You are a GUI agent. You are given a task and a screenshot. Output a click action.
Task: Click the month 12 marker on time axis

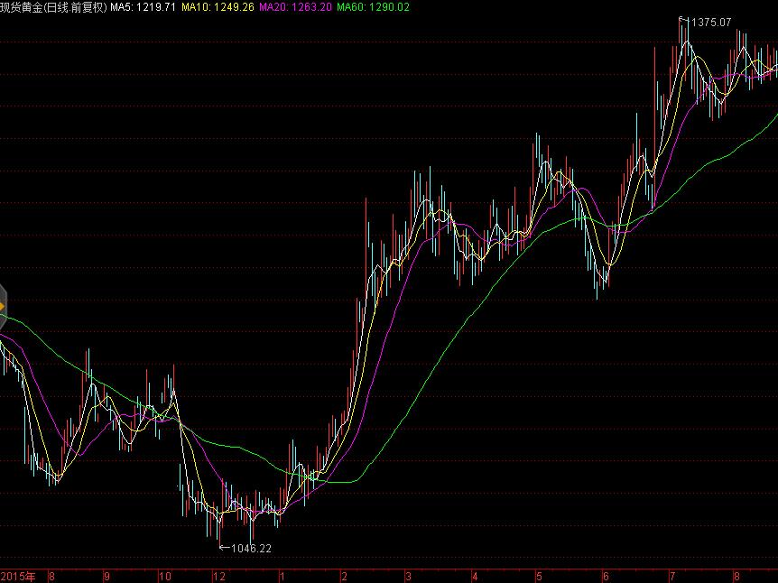pos(219,577)
